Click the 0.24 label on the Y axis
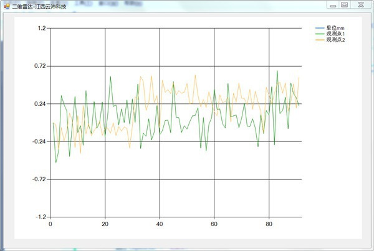 point(41,104)
